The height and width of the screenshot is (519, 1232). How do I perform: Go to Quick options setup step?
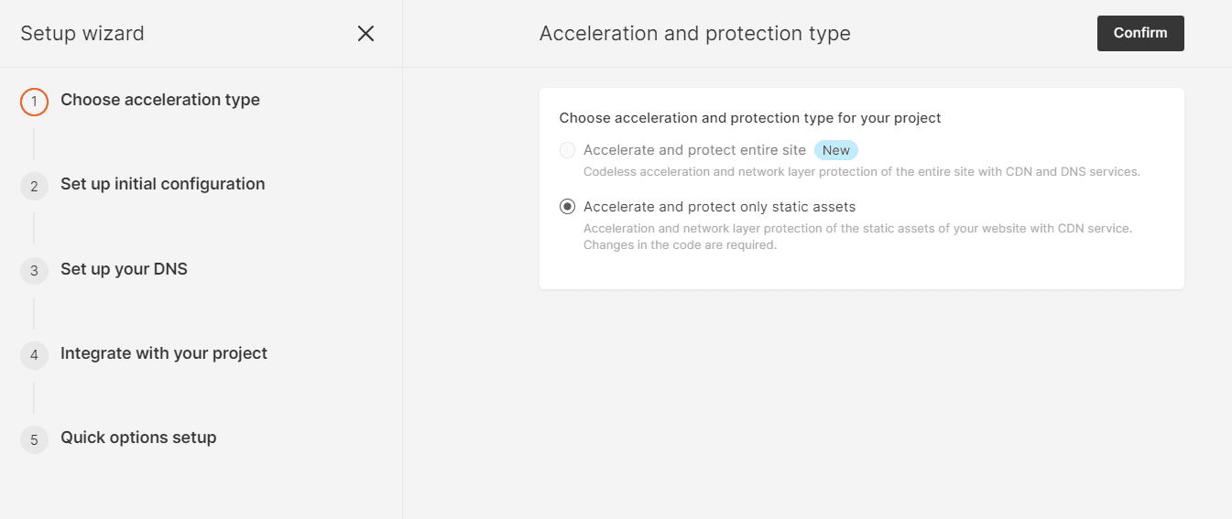(x=138, y=438)
